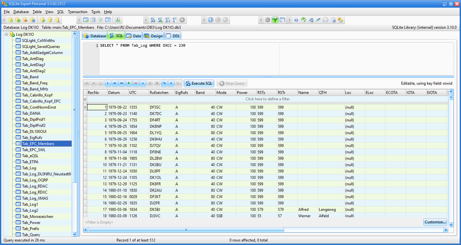The width and height of the screenshot is (461, 245).
Task: Switch to the Design tab
Action: pyautogui.click(x=153, y=36)
